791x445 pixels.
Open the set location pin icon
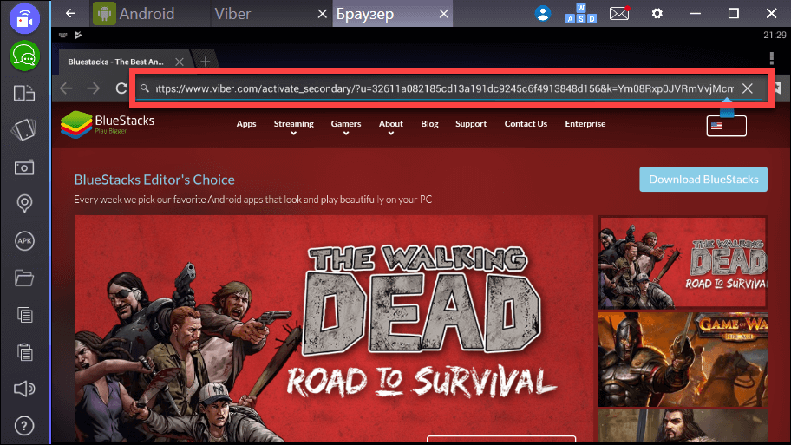tap(24, 204)
